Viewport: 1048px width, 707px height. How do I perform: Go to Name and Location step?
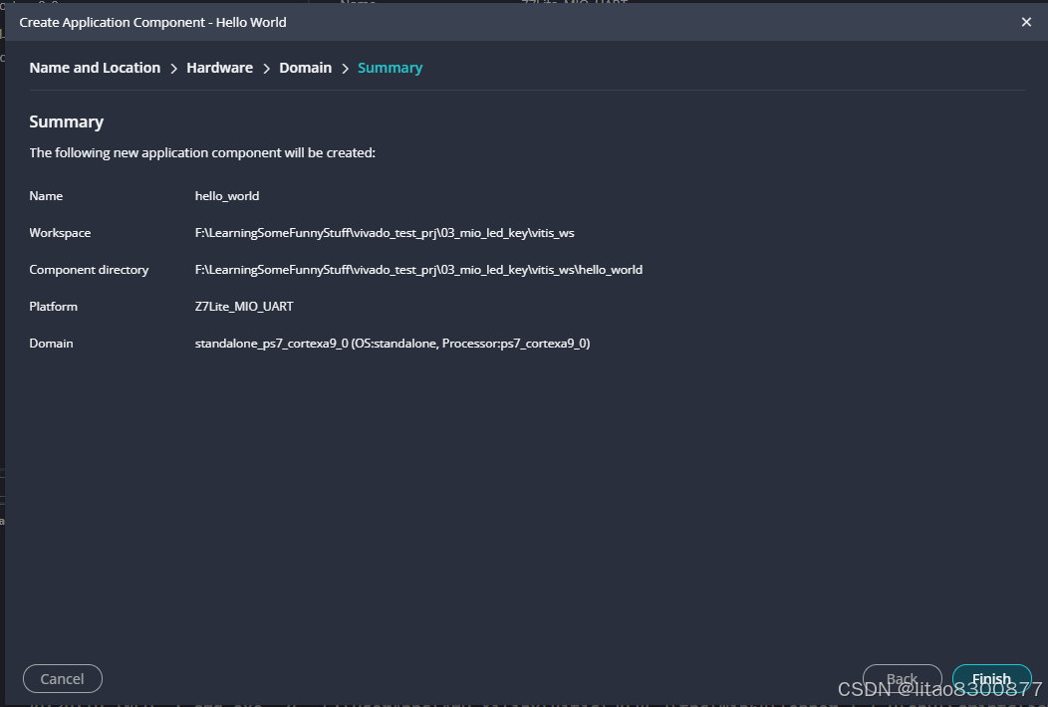95,68
